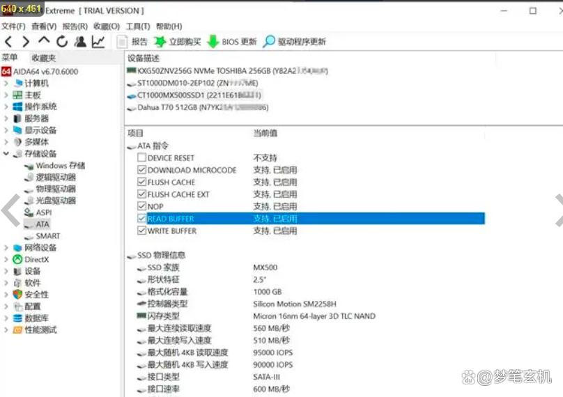Click the 网络设备 network icon
The width and height of the screenshot is (563, 397).
17,248
